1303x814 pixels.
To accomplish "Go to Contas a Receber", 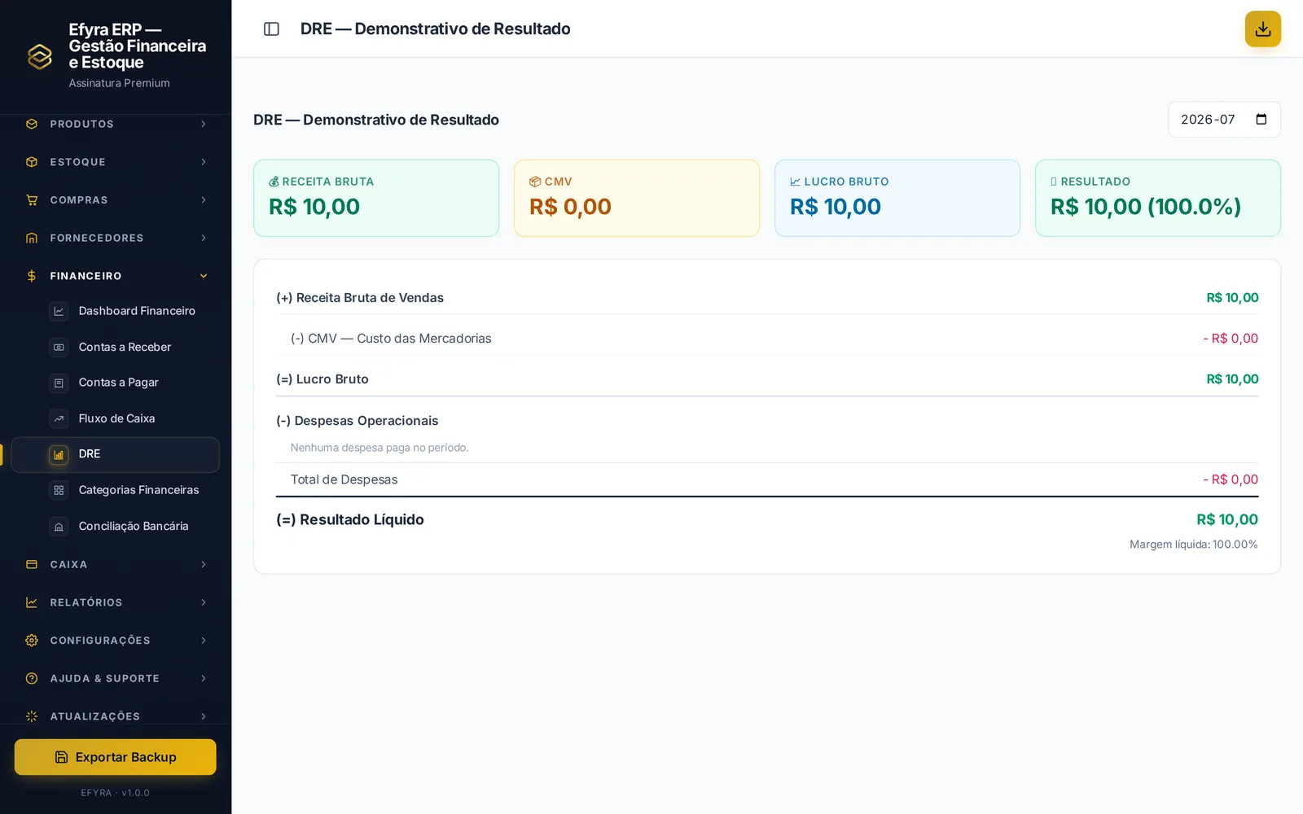I will (x=116, y=347).
